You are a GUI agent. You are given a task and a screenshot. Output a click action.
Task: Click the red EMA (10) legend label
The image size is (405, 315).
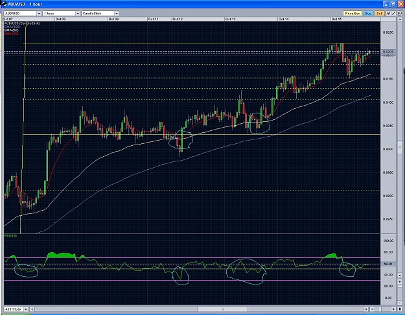[x=12, y=34]
